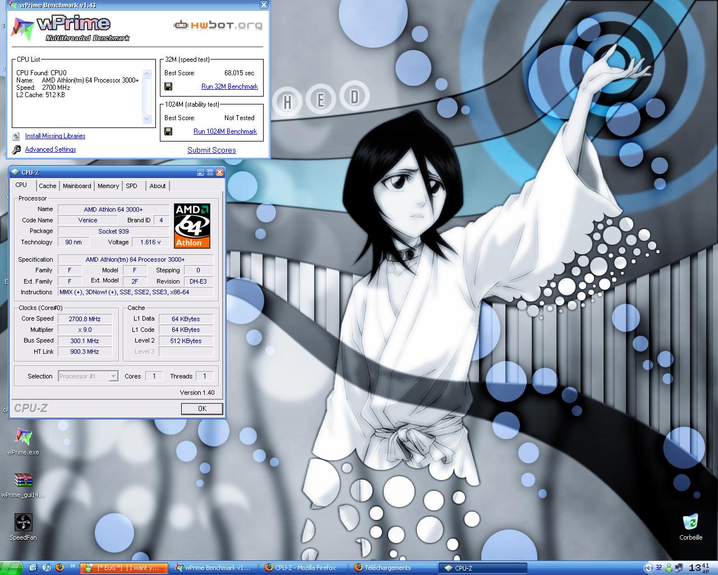Click the Advanced Settings wrench icon

point(16,149)
